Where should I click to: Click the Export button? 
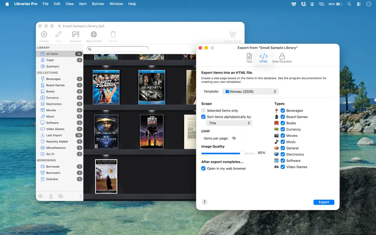pyautogui.click(x=324, y=202)
